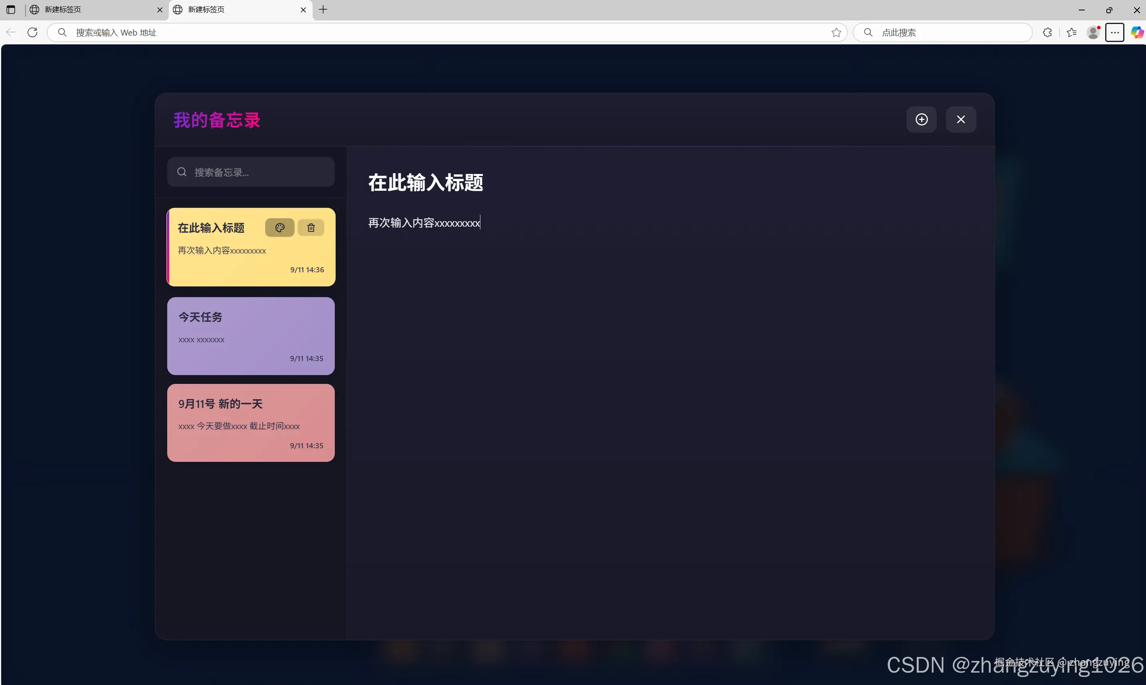Open the browser Extensions icon
The height and width of the screenshot is (685, 1146).
pos(1047,32)
